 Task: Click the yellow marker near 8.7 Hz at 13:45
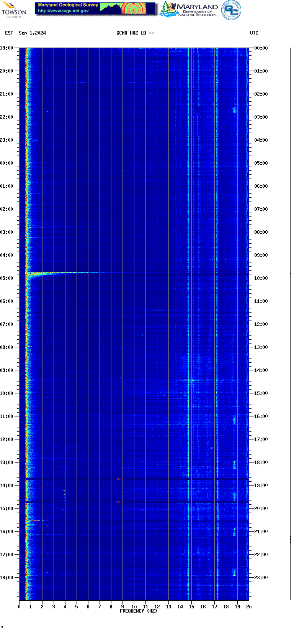(118, 479)
